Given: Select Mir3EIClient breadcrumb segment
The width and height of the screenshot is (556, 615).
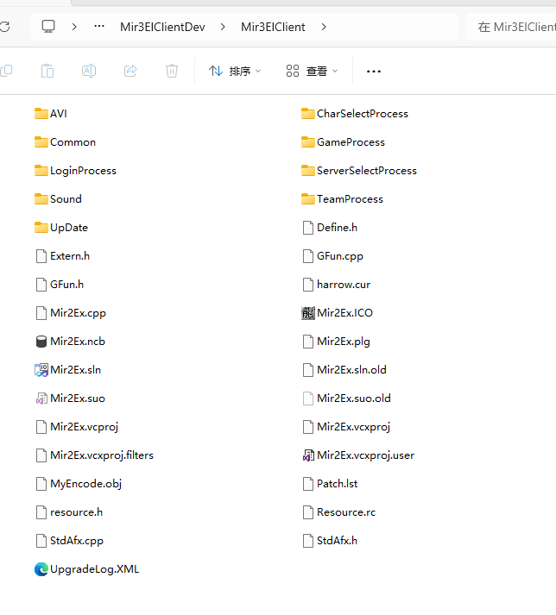Looking at the screenshot, I should coord(273,27).
